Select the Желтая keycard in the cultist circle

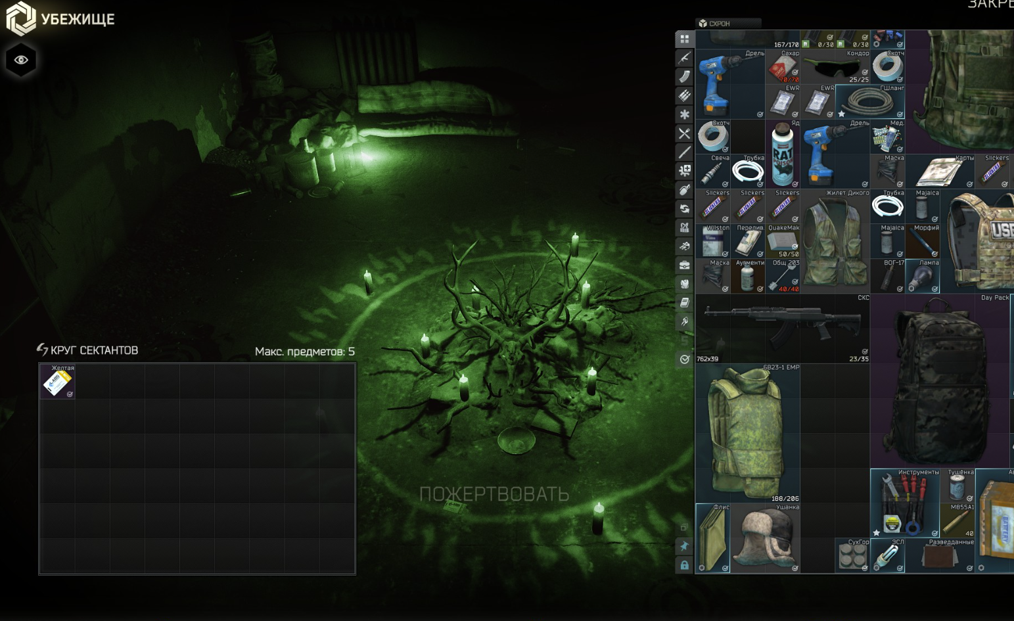[57, 381]
